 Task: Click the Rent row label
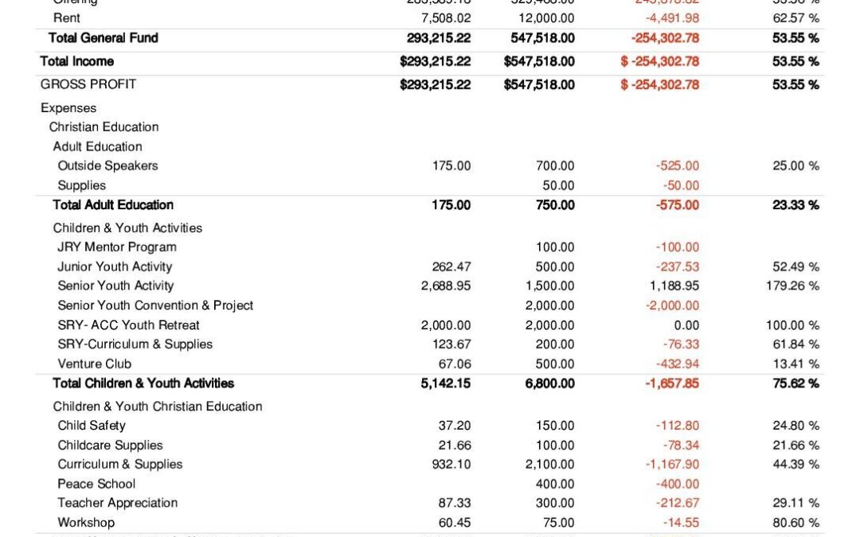point(67,18)
